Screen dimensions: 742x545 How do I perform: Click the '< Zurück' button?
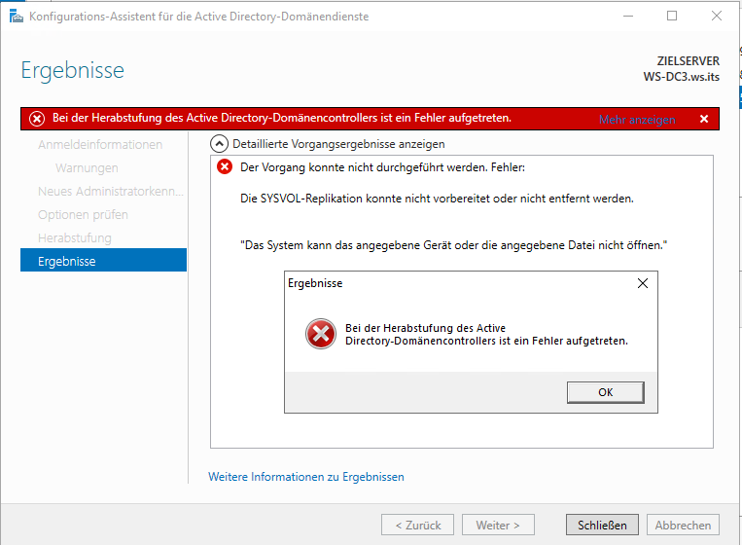tap(417, 526)
